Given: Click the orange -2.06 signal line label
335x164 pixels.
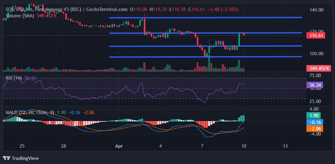Looking at the screenshot, I should [x=315, y=128].
